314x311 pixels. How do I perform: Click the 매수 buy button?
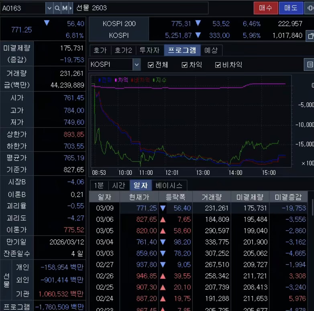coord(266,8)
